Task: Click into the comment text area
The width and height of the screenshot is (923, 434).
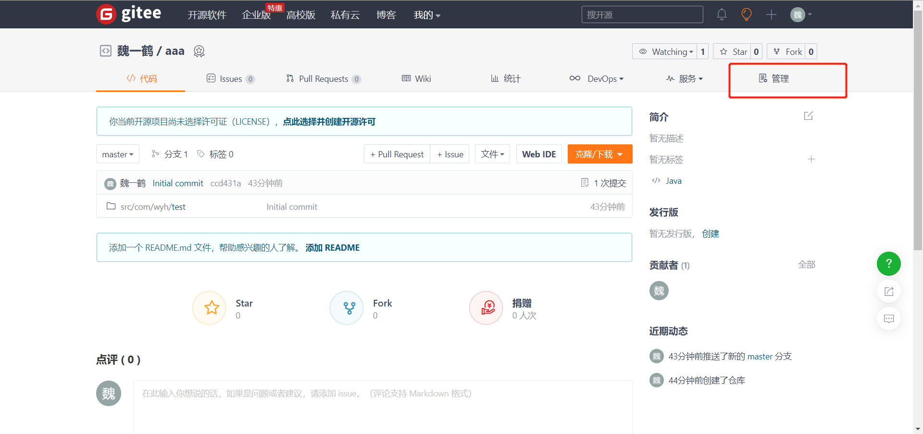Action: 383,407
